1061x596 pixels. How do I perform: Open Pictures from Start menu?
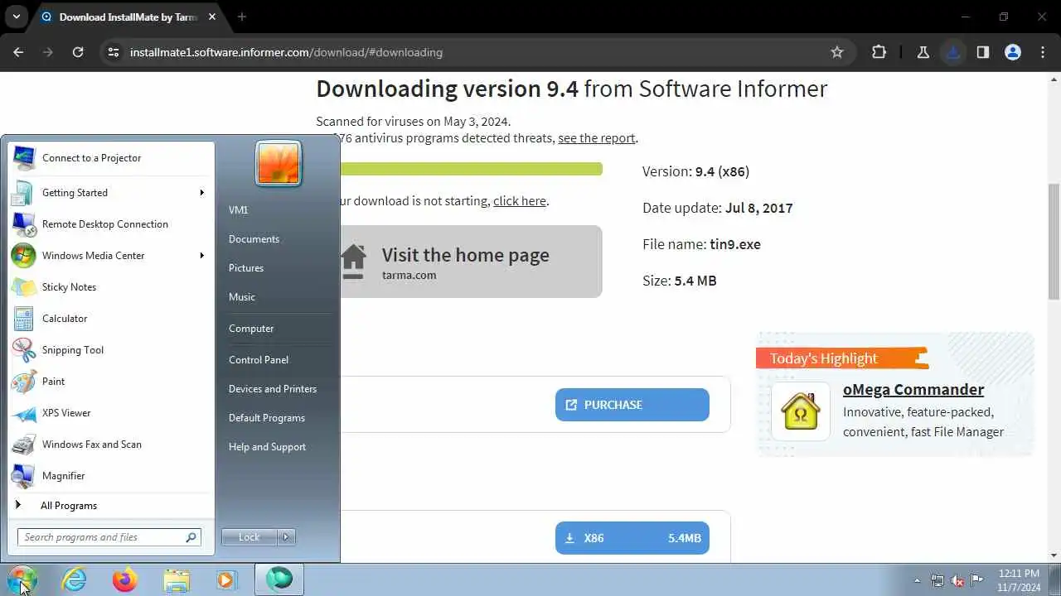coord(246,267)
